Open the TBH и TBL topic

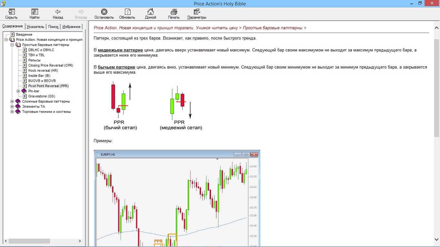[36, 55]
